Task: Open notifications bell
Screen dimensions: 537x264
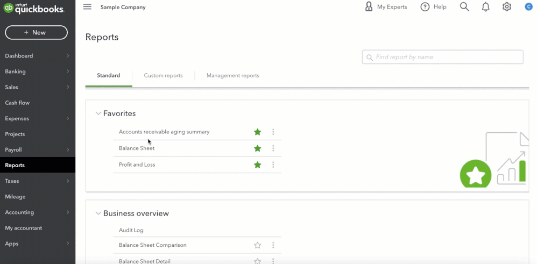Action: click(485, 7)
